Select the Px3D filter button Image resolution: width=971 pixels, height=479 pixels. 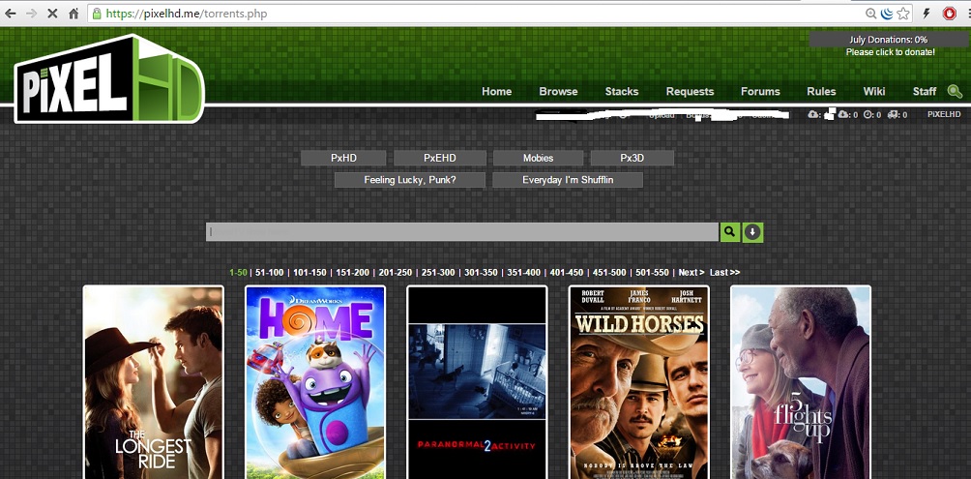(633, 158)
